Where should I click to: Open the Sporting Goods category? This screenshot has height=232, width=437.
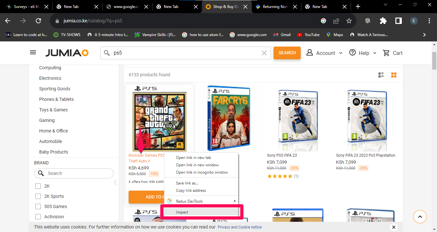(x=55, y=89)
